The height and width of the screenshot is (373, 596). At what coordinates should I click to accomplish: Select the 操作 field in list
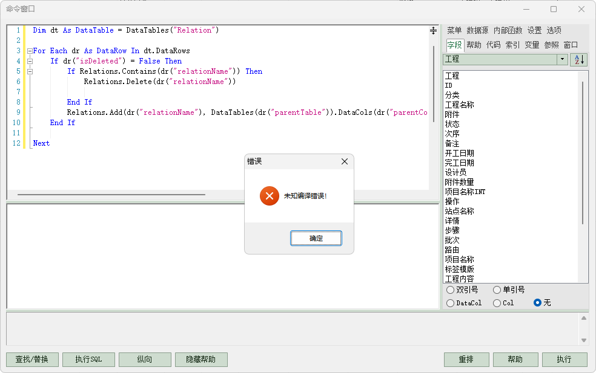[452, 201]
